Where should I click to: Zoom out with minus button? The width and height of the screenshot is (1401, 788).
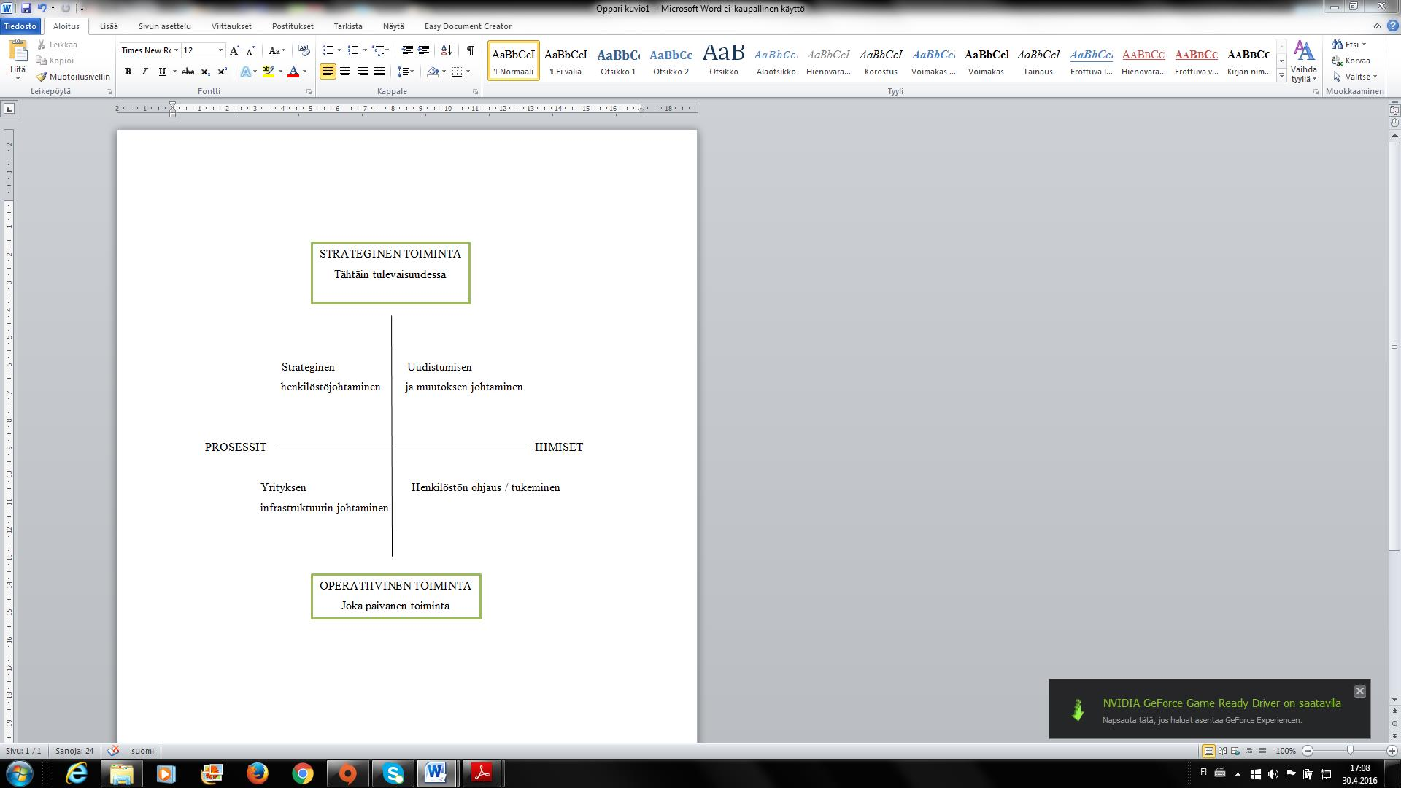point(1308,751)
